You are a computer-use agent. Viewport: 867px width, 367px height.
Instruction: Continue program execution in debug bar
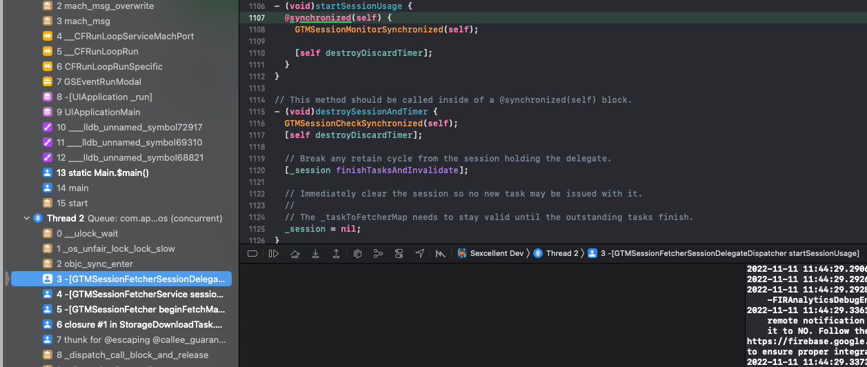point(274,254)
